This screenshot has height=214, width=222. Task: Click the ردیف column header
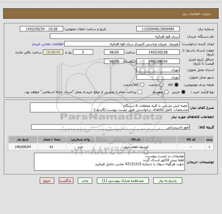point(209,139)
